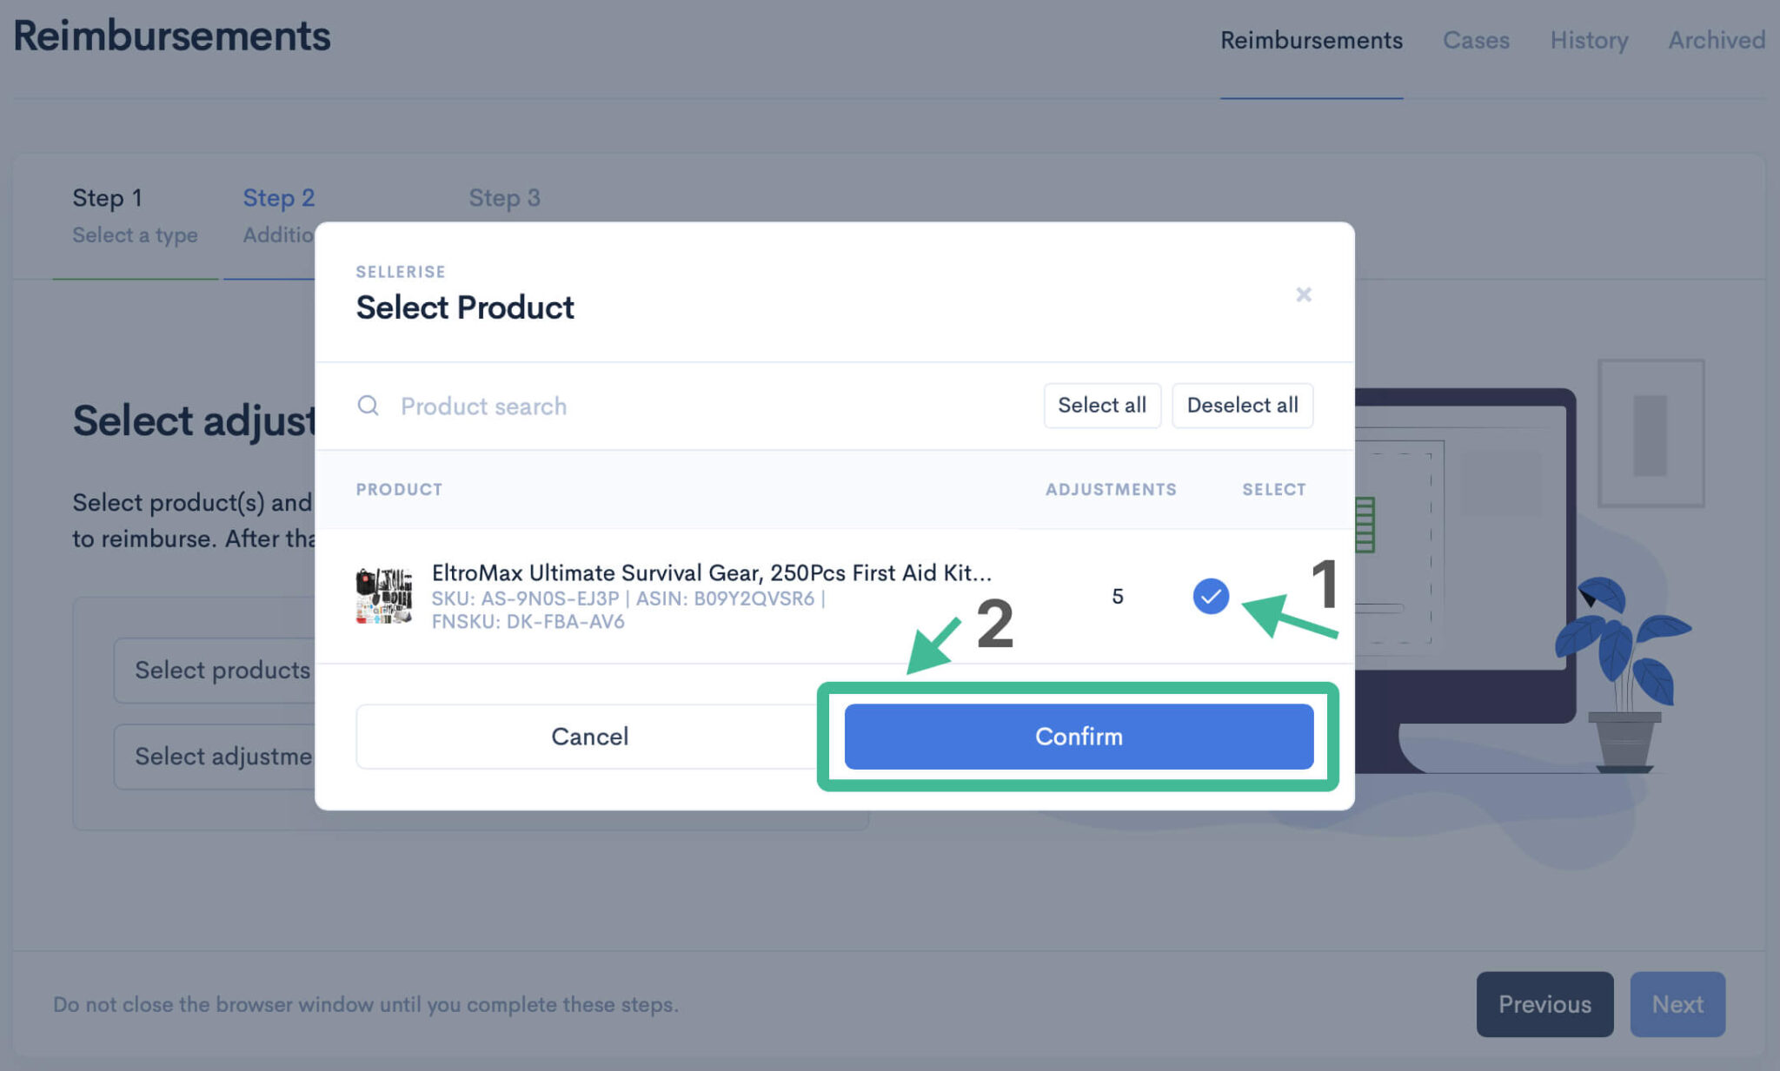Viewport: 1780px width, 1071px height.
Task: Go to Step 1 Select a type
Action: pos(135,215)
